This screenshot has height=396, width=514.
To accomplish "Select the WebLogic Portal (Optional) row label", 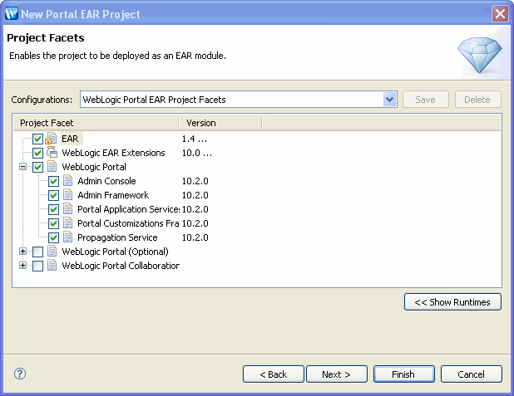I will click(115, 252).
